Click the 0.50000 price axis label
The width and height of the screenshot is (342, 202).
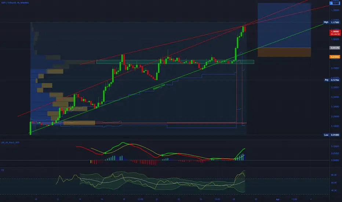(335, 87)
